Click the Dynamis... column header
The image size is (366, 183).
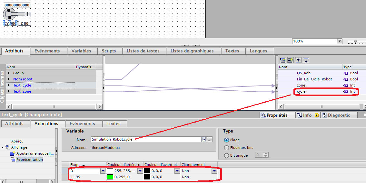85,67
